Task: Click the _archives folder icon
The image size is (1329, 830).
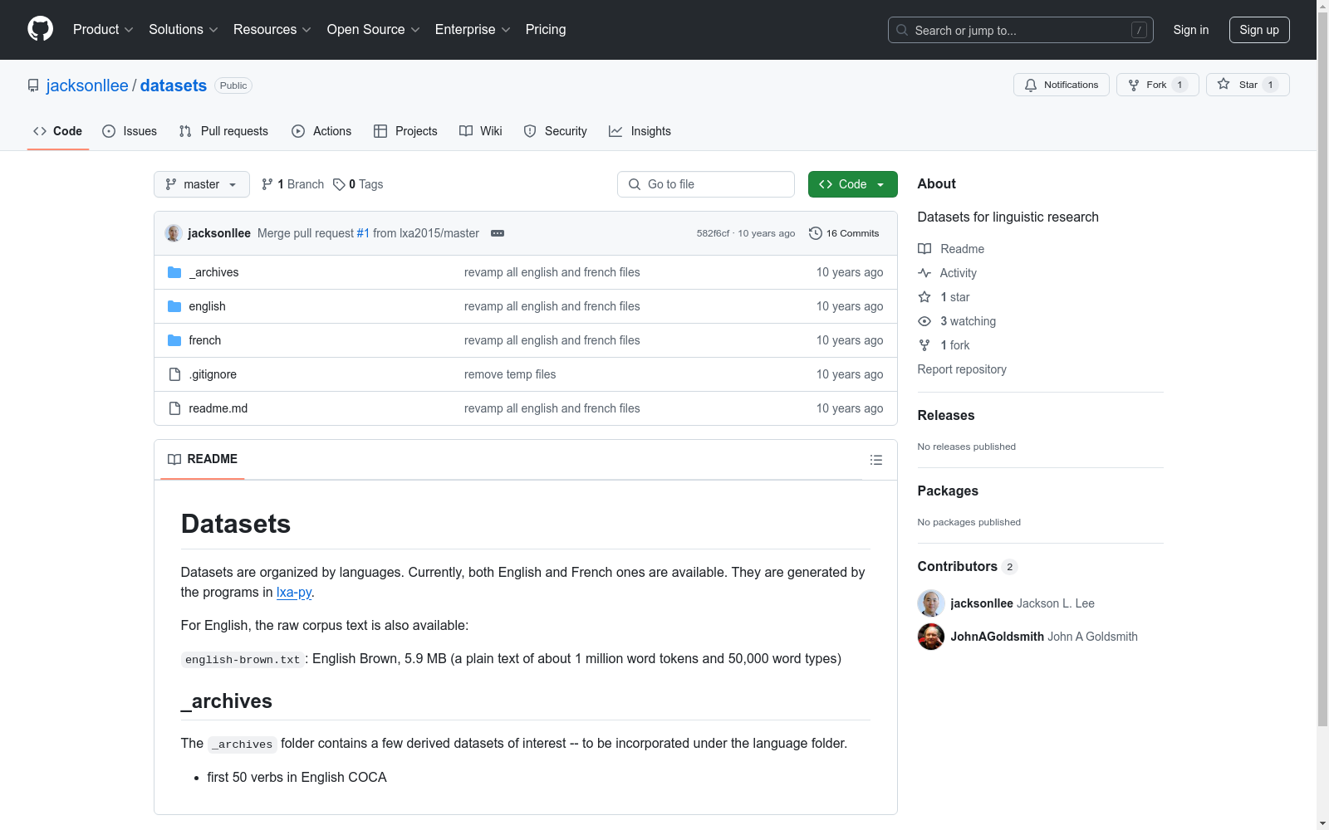Action: [174, 272]
